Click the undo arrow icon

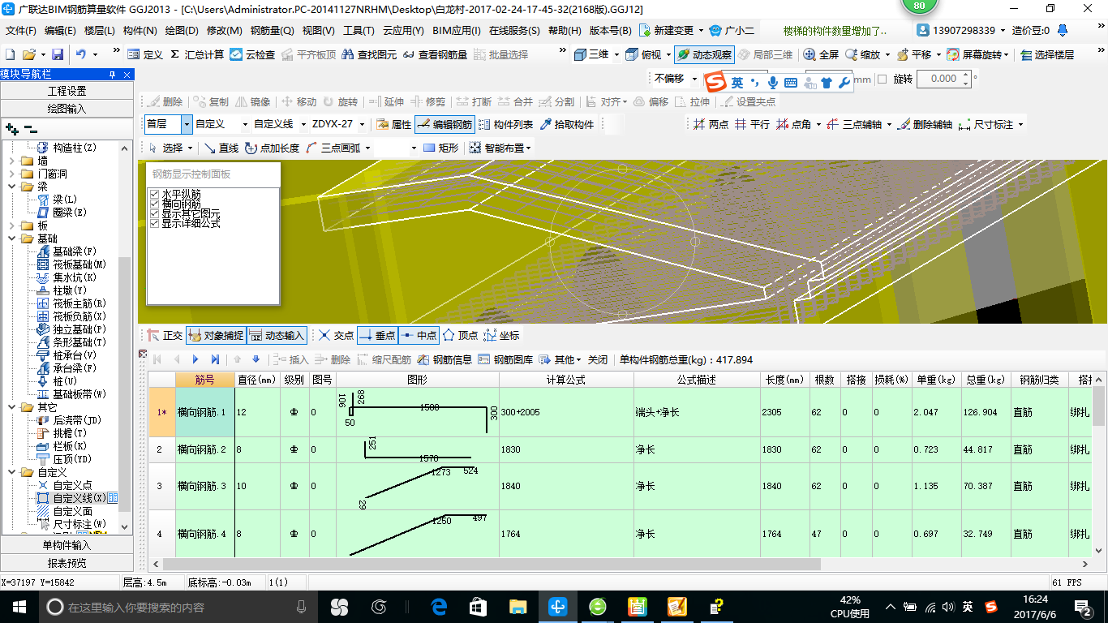pyautogui.click(x=81, y=54)
